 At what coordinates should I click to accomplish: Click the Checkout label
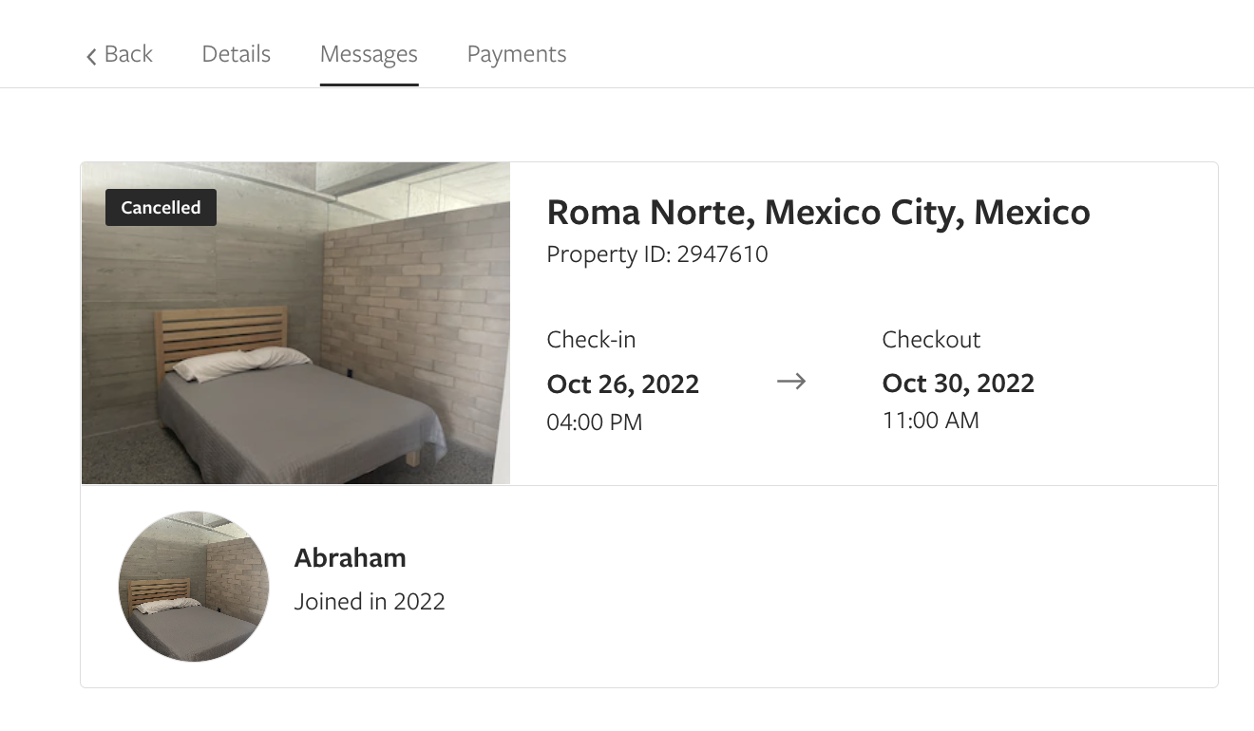[931, 339]
